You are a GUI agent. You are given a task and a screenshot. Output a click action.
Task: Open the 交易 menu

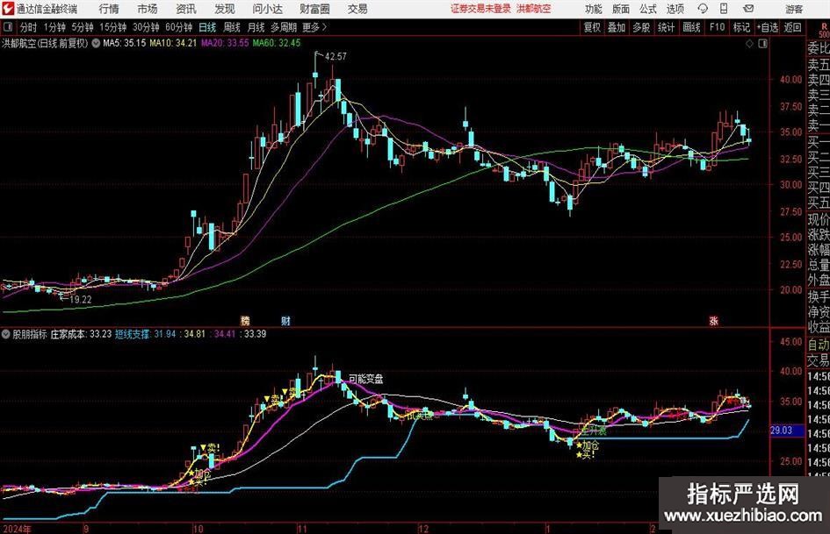(357, 9)
